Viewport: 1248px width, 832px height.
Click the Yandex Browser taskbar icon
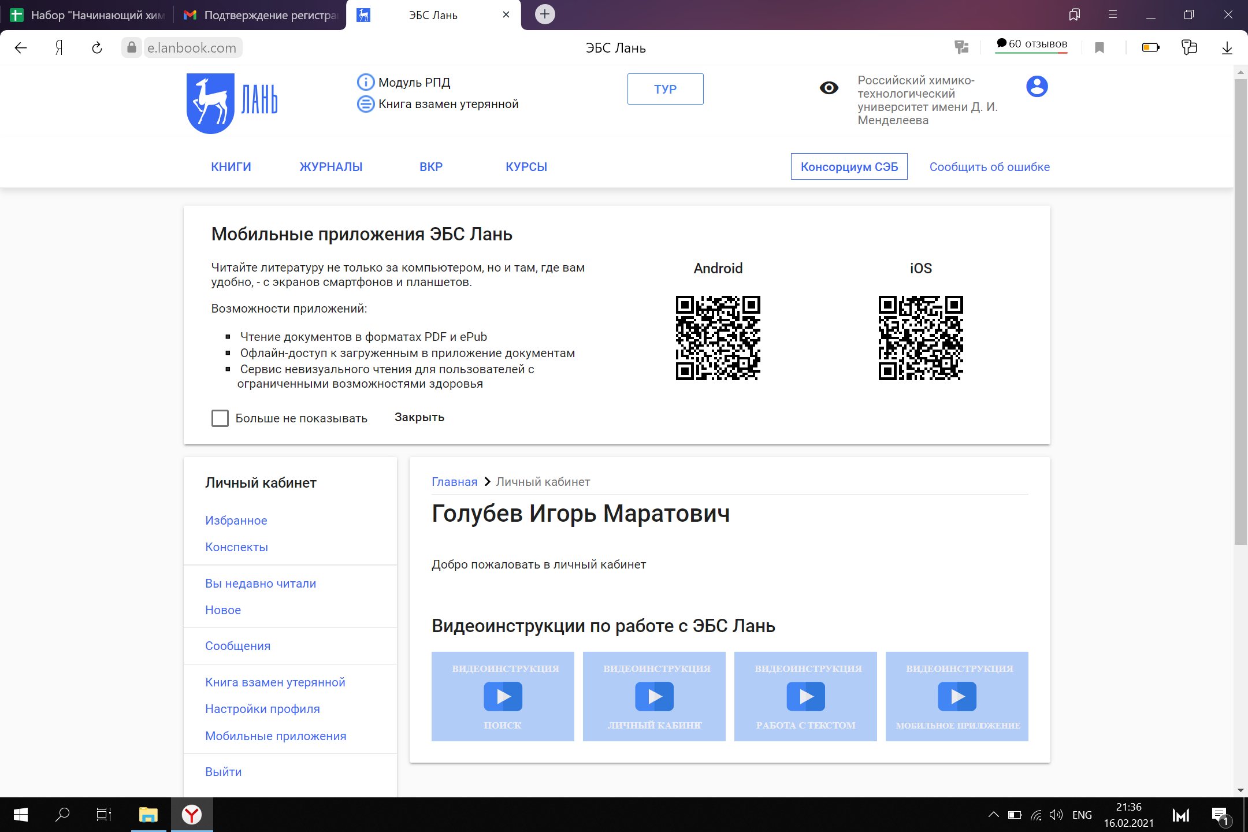pos(192,815)
